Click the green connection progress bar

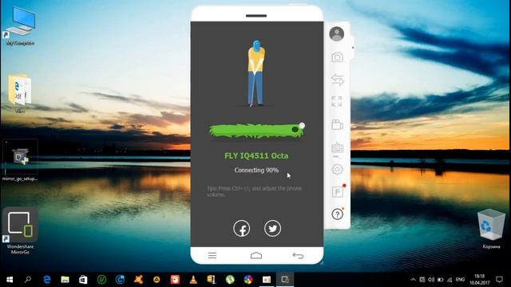click(x=257, y=131)
